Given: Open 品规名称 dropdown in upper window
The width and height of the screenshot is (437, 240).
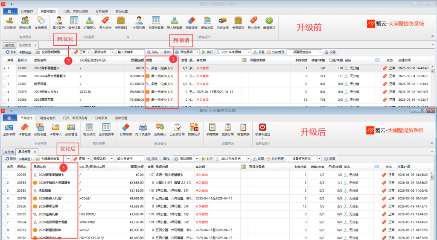Looking at the screenshot, I should (x=112, y=52).
